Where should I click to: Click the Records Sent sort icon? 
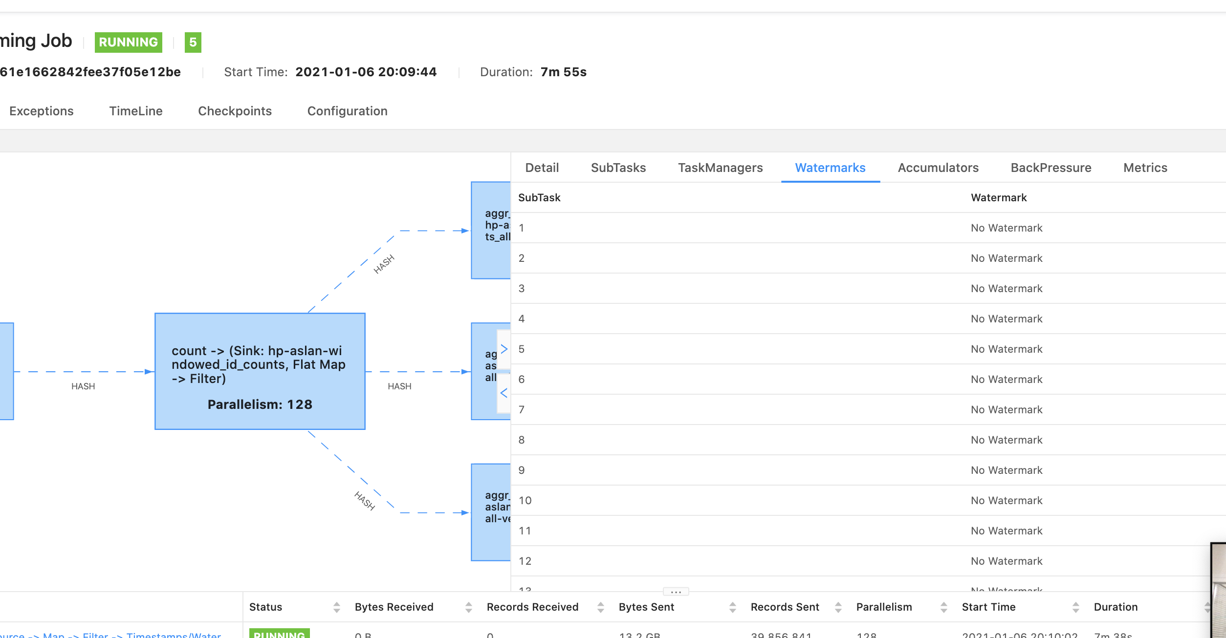pyautogui.click(x=838, y=607)
